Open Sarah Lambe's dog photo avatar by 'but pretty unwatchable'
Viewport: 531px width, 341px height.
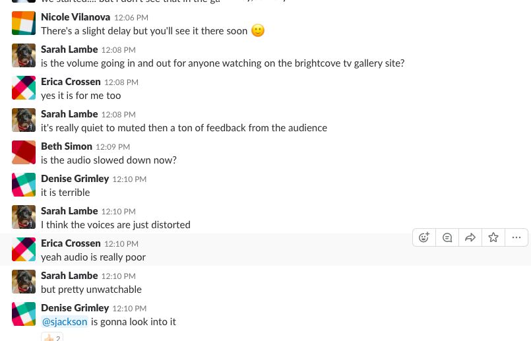pos(24,282)
